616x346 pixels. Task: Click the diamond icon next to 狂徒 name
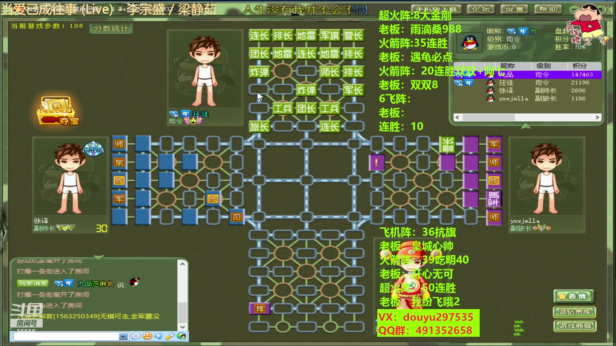(174, 114)
